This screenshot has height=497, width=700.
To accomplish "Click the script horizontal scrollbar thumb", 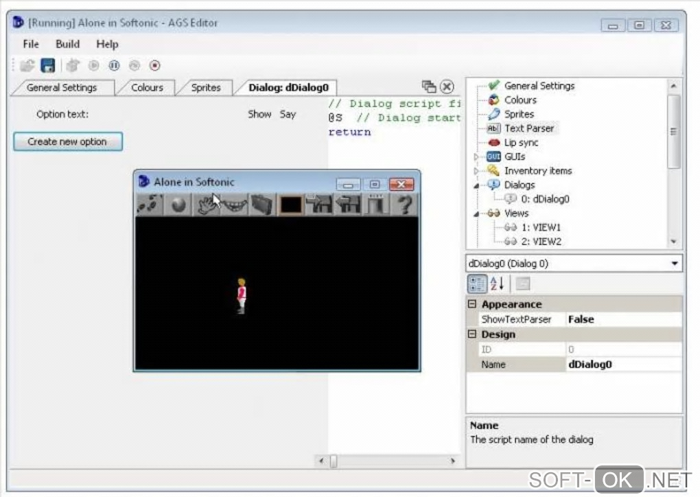I will point(334,461).
